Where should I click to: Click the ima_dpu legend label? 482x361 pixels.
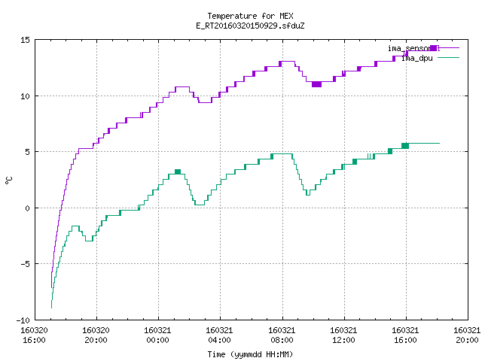coord(416,58)
